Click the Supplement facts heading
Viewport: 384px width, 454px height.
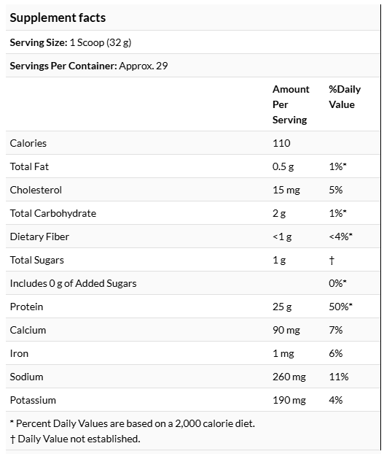point(58,18)
